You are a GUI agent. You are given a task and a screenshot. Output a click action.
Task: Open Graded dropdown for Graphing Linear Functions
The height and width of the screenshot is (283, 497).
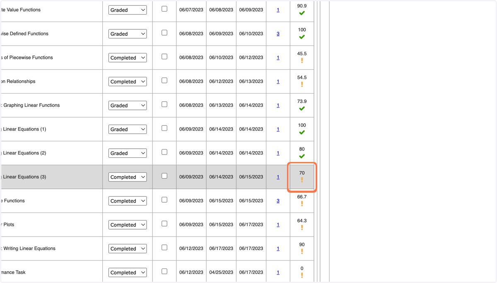click(128, 106)
